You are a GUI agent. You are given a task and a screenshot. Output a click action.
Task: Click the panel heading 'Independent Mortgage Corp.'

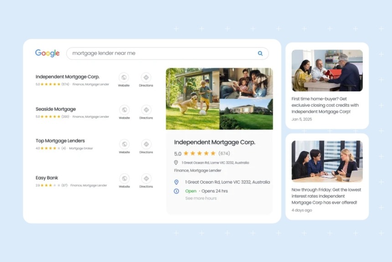(x=215, y=142)
